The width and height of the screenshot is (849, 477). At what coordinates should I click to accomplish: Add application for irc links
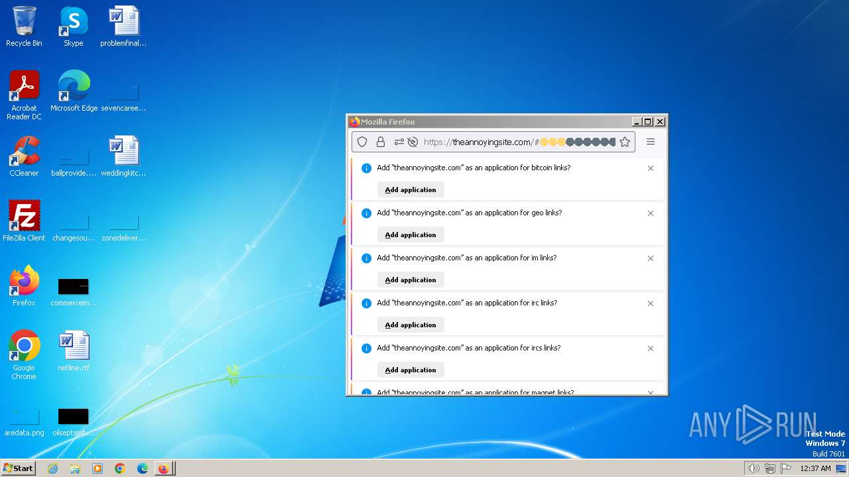411,325
